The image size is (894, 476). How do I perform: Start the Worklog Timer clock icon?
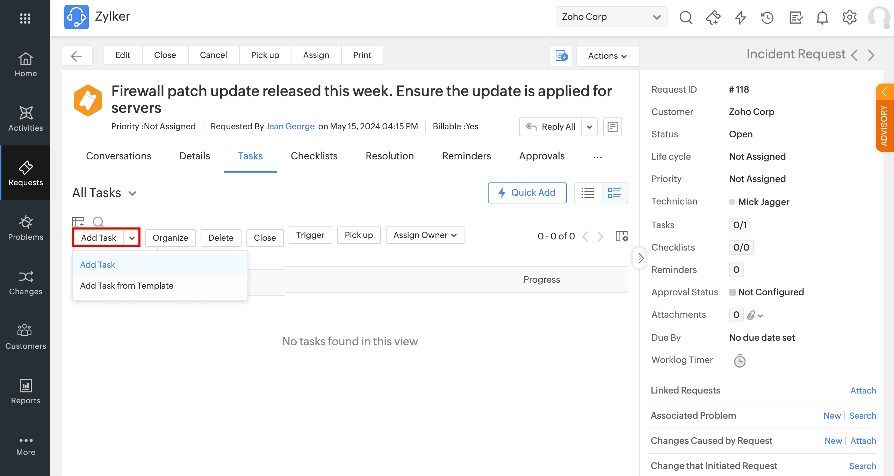[739, 360]
